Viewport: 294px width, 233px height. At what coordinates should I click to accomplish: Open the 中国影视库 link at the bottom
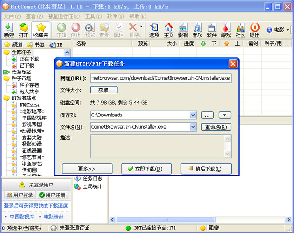point(22,217)
